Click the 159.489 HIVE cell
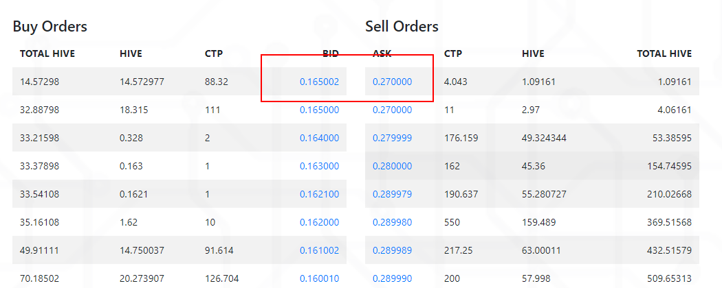This screenshot has height=288, width=722. click(x=538, y=222)
